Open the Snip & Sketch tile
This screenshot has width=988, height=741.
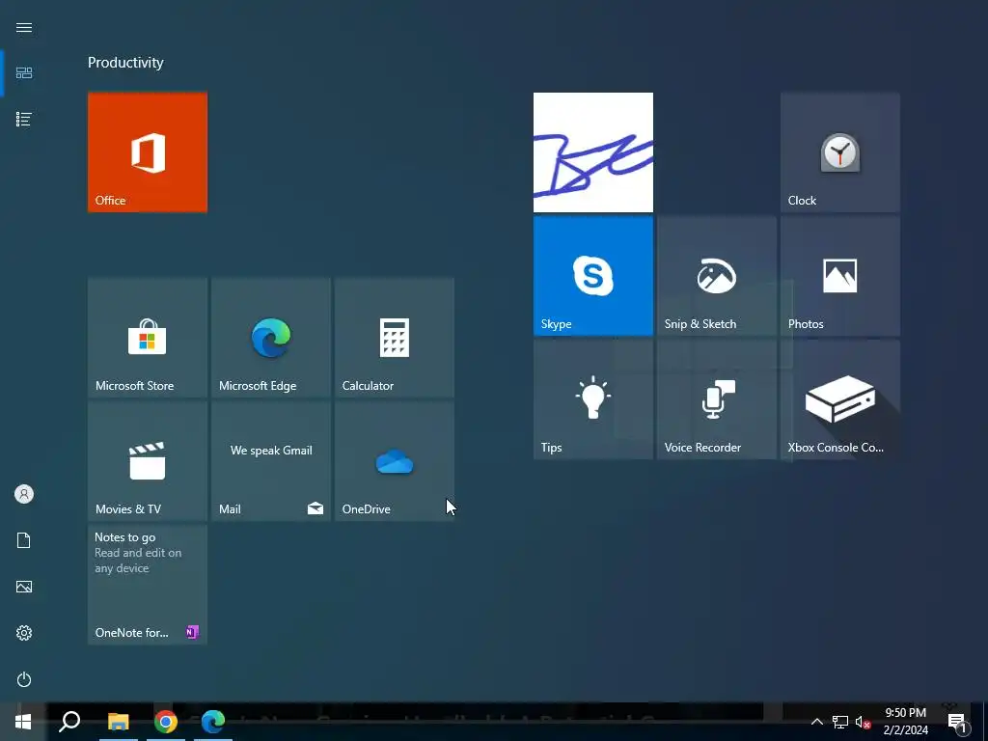click(x=717, y=276)
